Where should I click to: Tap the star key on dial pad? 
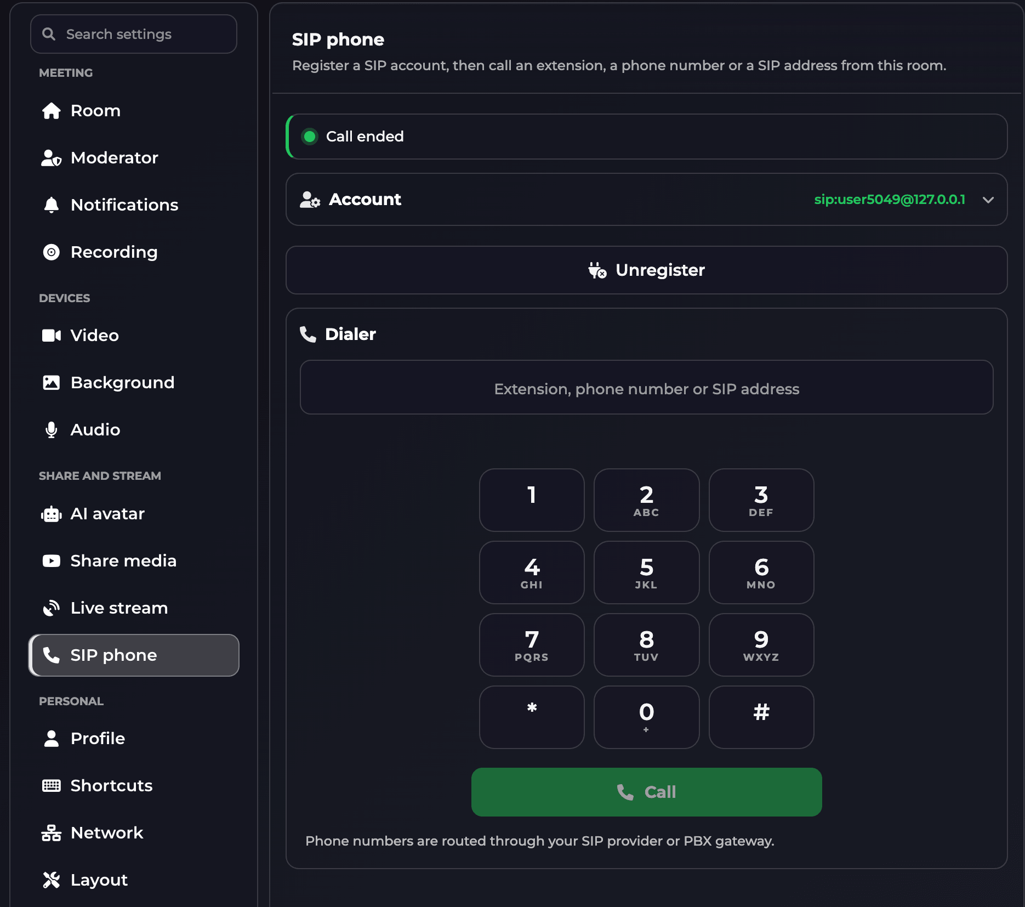pos(532,717)
